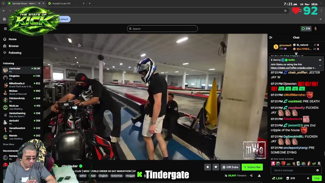
Task: Click the Subscribe button
Action: click(252, 167)
